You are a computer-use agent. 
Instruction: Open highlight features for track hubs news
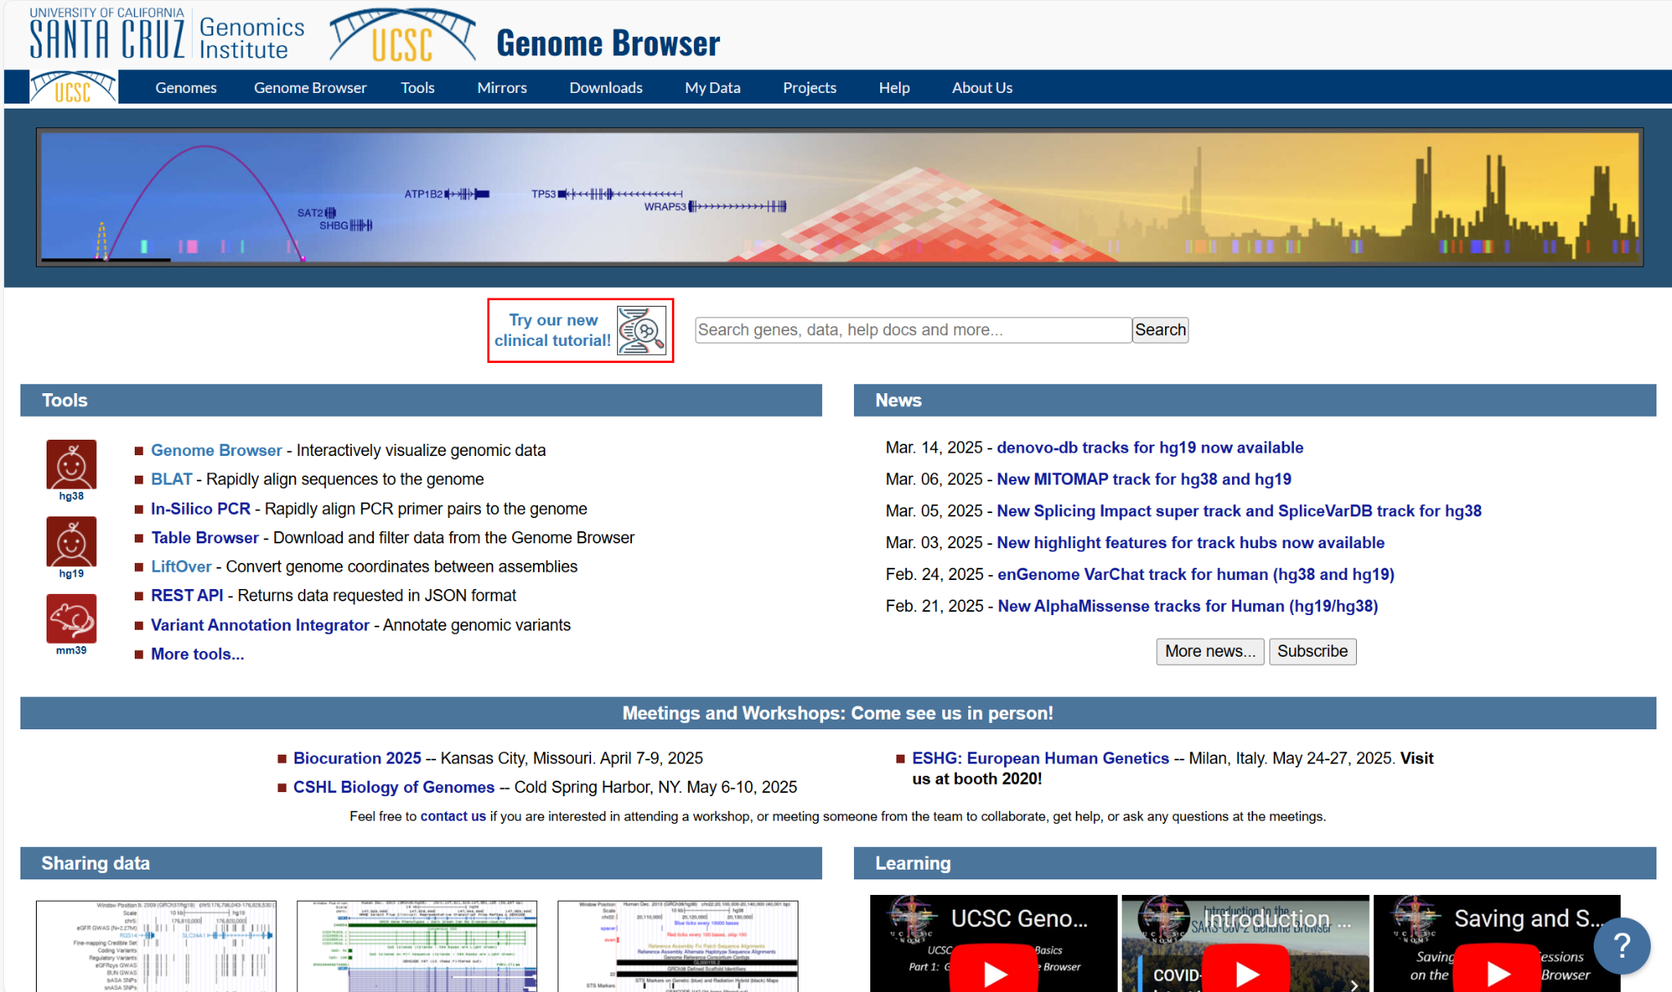click(1190, 542)
